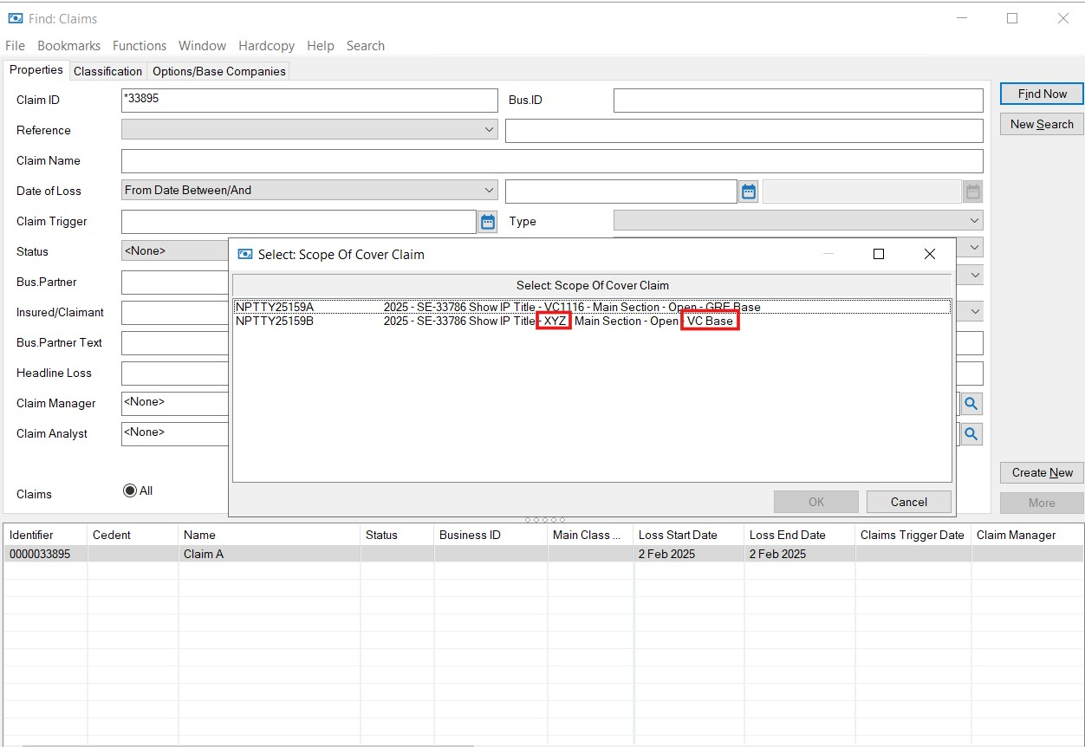Expand the Type dropdown
The height and width of the screenshot is (747, 1085).
pos(974,221)
